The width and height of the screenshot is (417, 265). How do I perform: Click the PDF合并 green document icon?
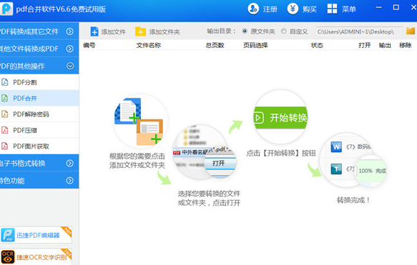4,98
